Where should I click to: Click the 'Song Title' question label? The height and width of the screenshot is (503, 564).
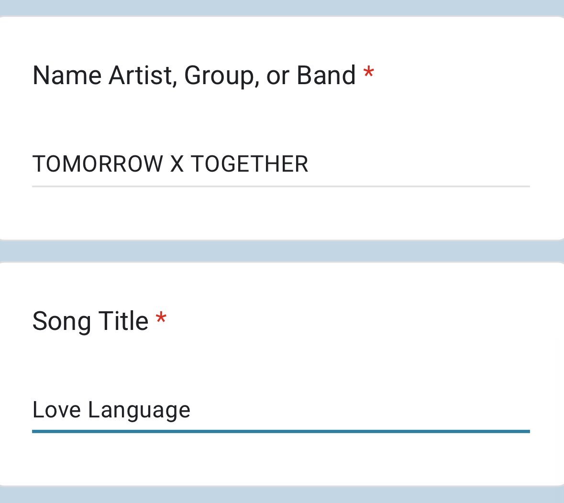pos(90,321)
